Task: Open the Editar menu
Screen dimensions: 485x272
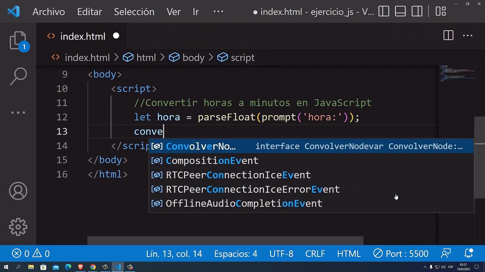Action: [89, 12]
